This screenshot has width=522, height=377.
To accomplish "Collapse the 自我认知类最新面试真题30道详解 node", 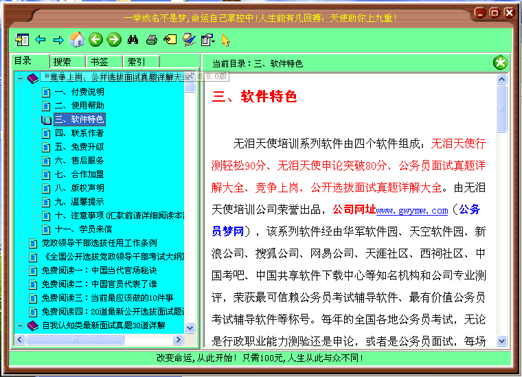I will pyautogui.click(x=20, y=325).
